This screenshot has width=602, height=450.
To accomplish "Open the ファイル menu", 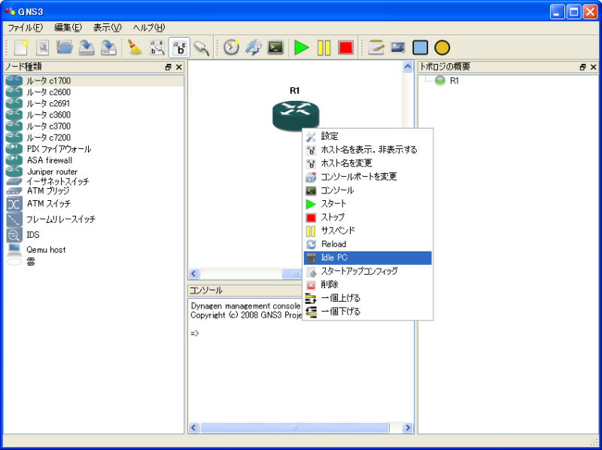I will (25, 28).
